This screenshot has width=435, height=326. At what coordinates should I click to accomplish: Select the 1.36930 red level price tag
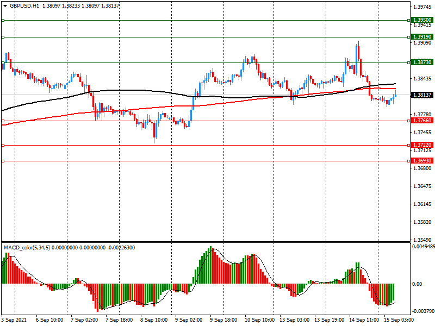tap(422, 161)
